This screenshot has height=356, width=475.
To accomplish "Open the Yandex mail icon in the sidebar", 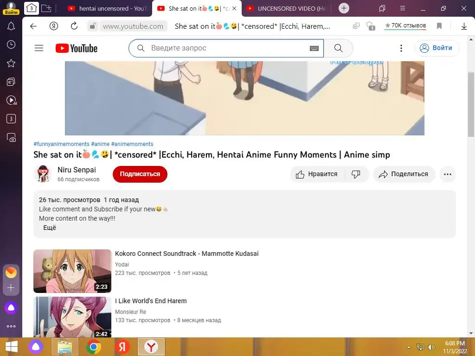I will tap(11, 273).
